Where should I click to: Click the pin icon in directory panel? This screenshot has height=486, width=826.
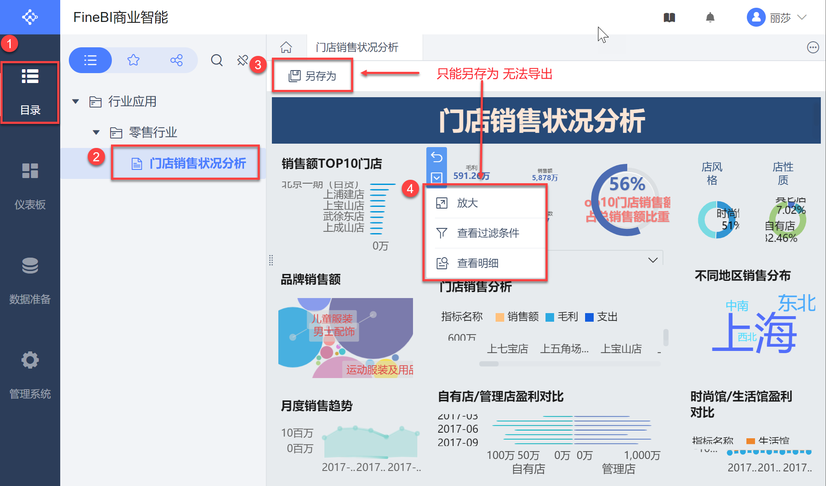(x=242, y=60)
